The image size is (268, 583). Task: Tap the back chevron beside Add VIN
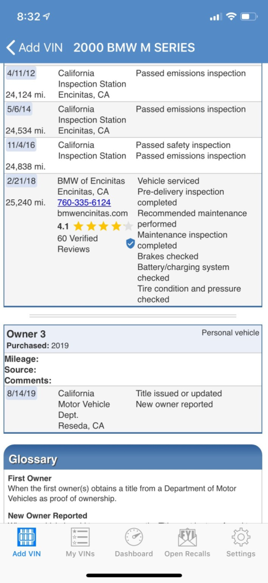(11, 48)
